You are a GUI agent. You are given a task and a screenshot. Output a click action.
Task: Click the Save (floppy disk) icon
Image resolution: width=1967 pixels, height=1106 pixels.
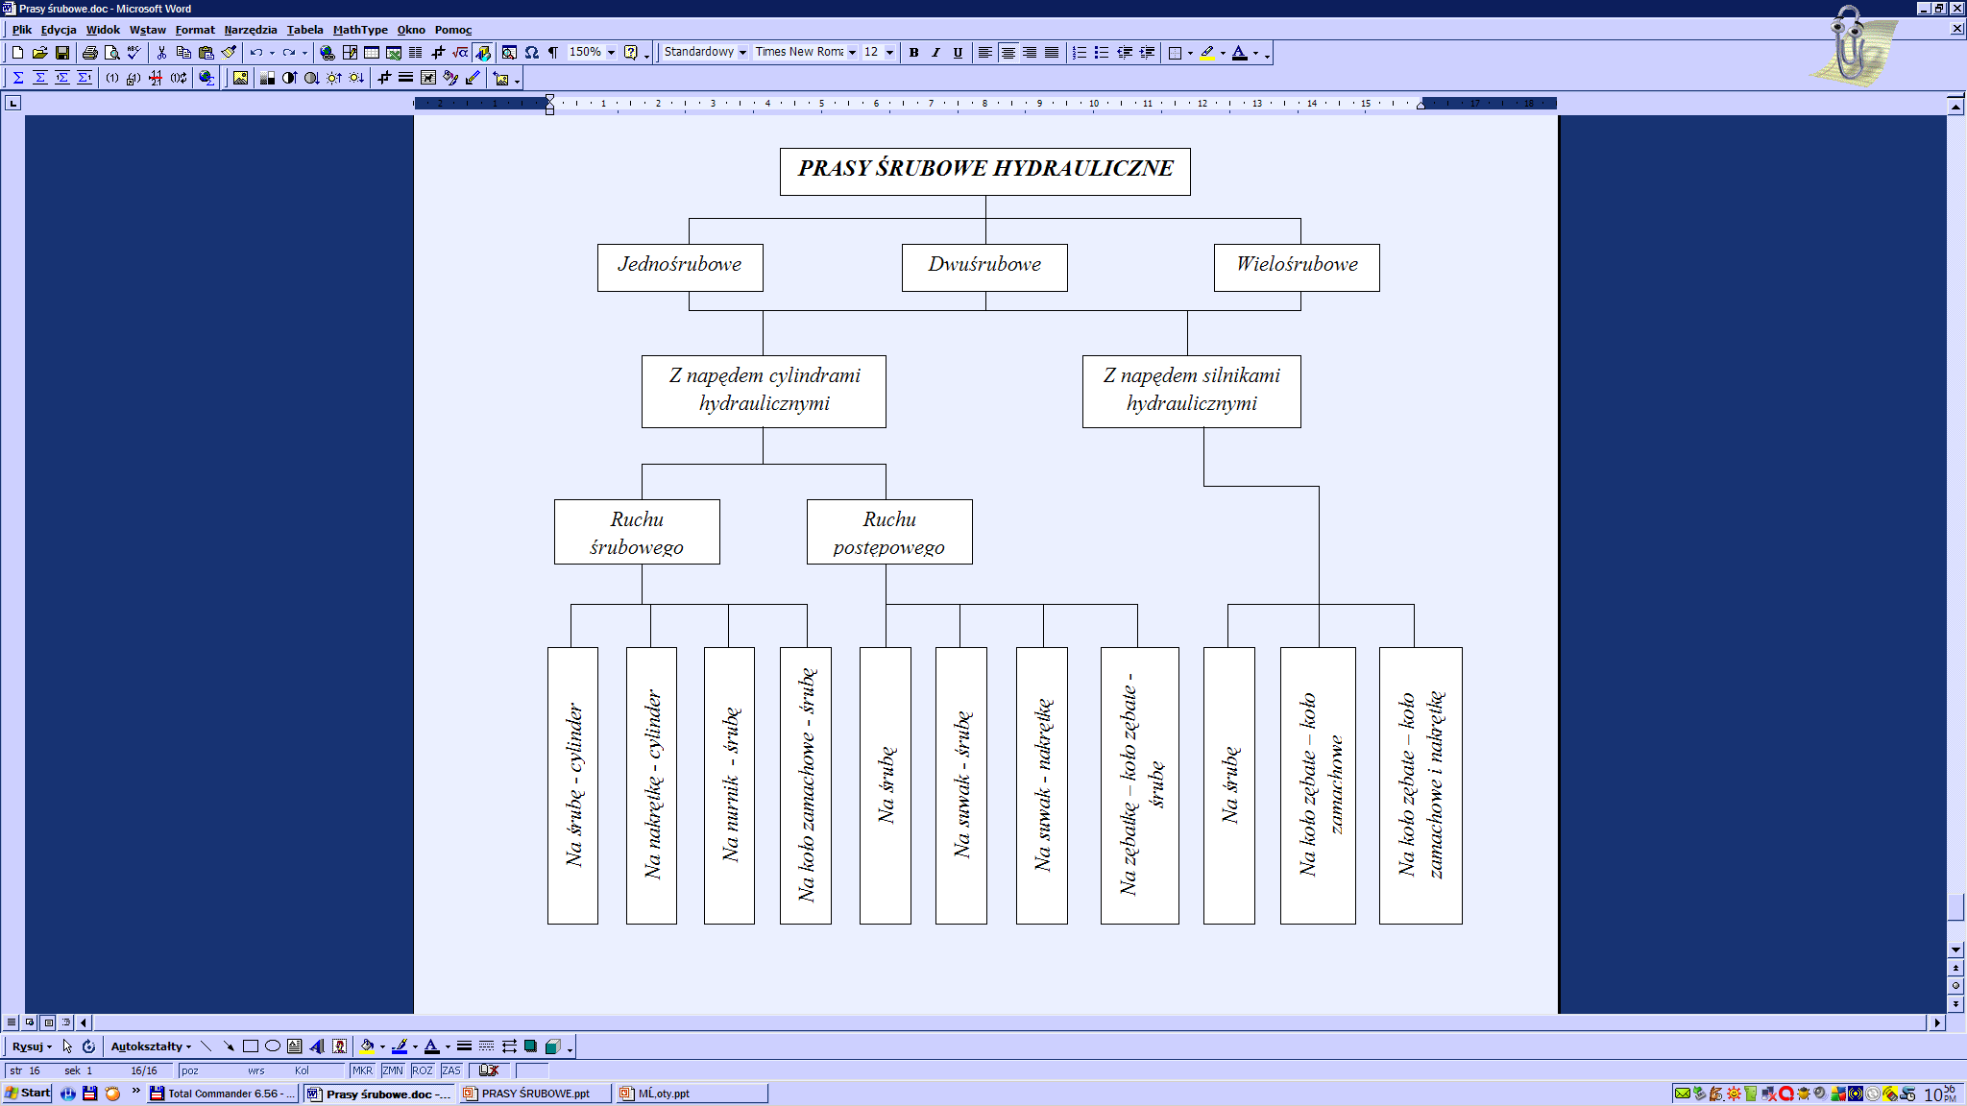click(62, 53)
